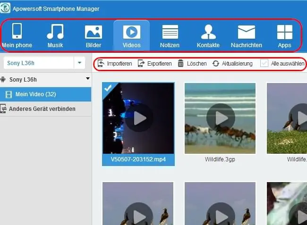The width and height of the screenshot is (307, 225).
Task: Uncheck the V50507-203152.mp4 selection checkmark
Action: click(x=108, y=88)
